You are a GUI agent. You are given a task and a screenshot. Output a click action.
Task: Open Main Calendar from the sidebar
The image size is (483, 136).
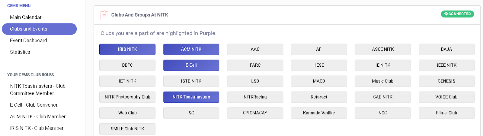point(26,17)
